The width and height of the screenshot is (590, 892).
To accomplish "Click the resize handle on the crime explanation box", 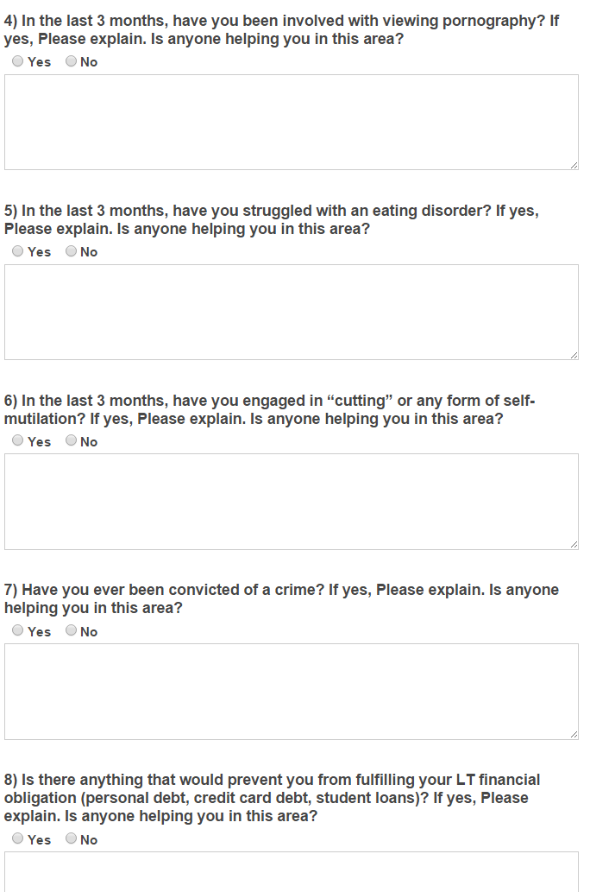I will (x=574, y=735).
